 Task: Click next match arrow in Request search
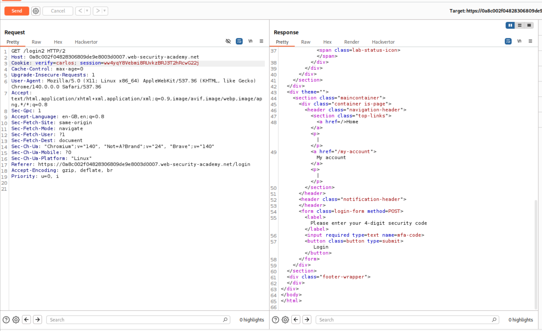(x=38, y=320)
